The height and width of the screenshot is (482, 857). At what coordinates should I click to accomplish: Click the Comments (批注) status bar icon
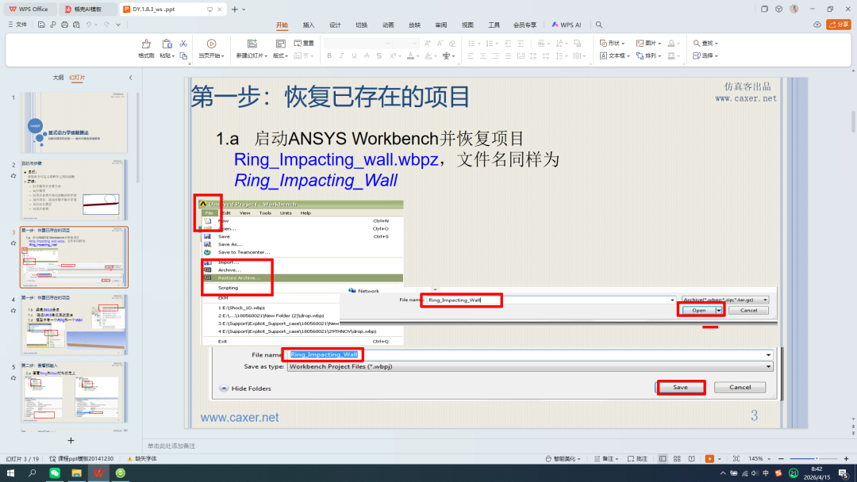(637, 458)
